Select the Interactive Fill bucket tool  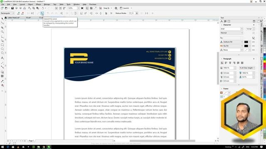pyautogui.click(x=2, y=85)
